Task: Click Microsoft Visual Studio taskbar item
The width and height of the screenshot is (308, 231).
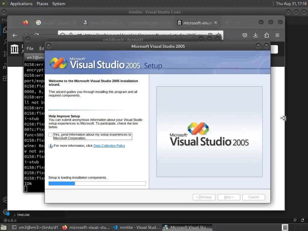Action: point(187,227)
